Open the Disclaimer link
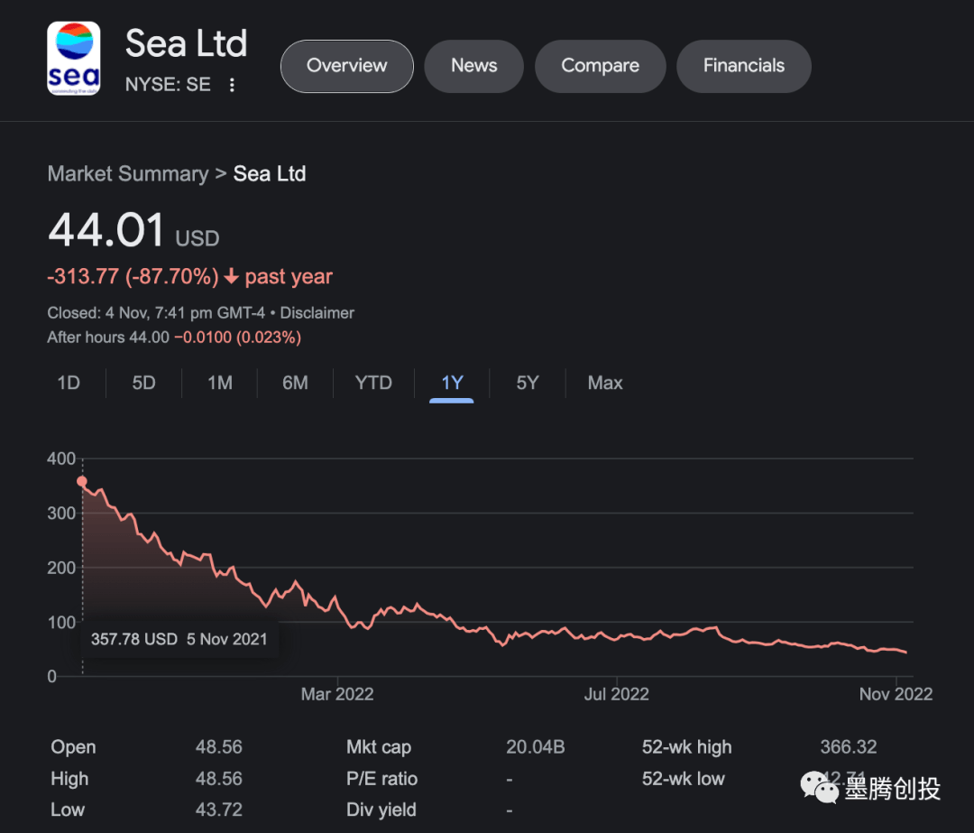Image resolution: width=974 pixels, height=833 pixels. tap(317, 312)
